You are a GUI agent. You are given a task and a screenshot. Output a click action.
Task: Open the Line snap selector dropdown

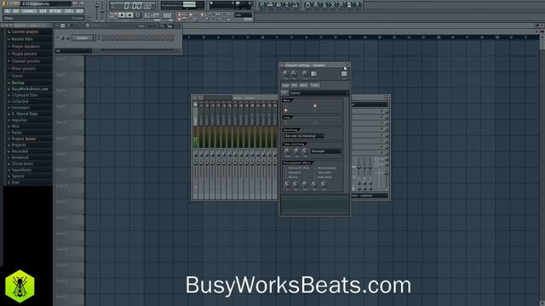tap(243, 15)
